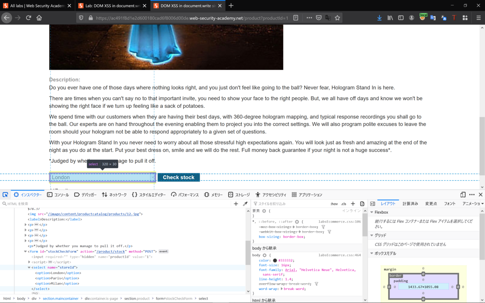Collapse the stockCheckForm form node
485x303 pixels.
coord(25,251)
